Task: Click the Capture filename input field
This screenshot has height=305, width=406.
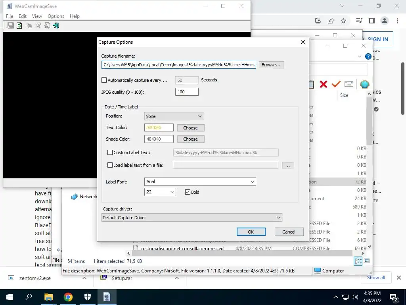Action: coord(179,65)
